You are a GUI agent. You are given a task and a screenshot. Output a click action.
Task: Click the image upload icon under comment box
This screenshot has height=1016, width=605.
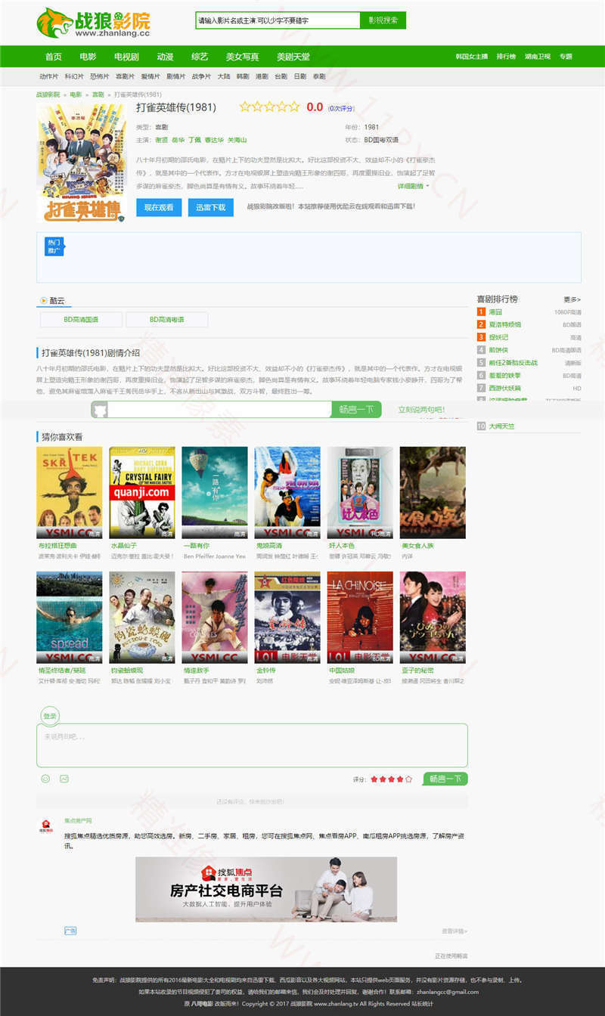click(x=64, y=779)
